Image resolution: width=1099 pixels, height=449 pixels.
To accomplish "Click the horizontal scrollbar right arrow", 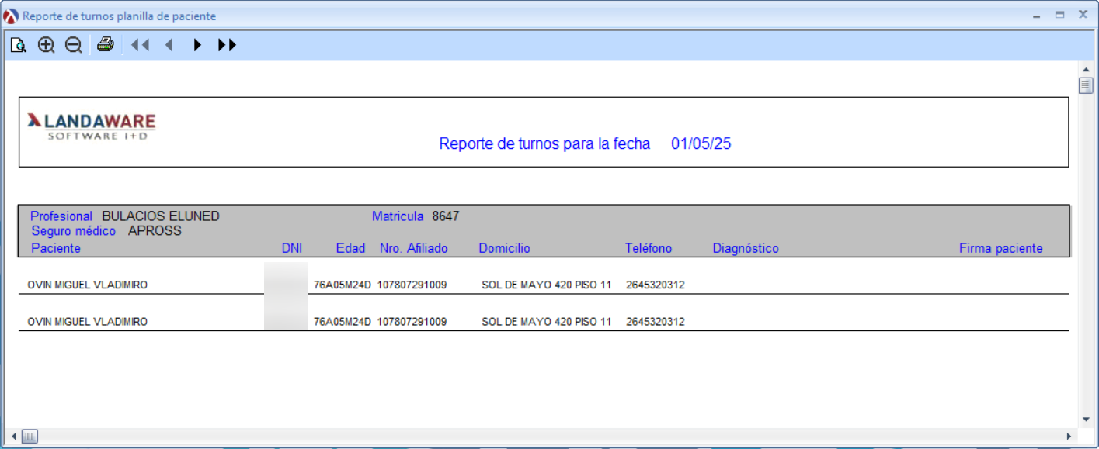I will [x=1070, y=437].
